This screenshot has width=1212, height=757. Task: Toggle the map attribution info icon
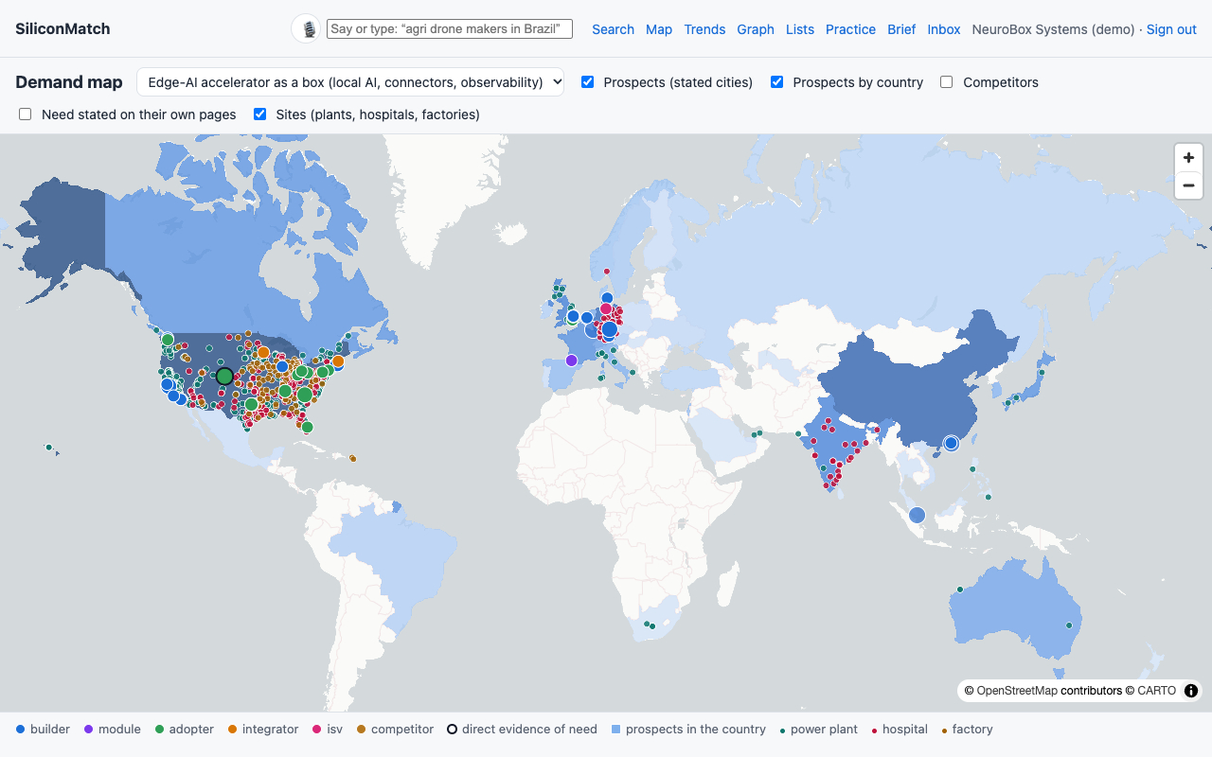click(1191, 691)
